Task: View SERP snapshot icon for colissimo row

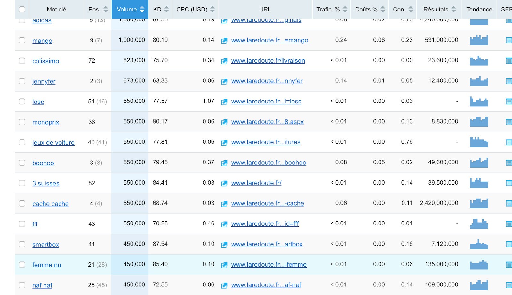Action: [509, 61]
